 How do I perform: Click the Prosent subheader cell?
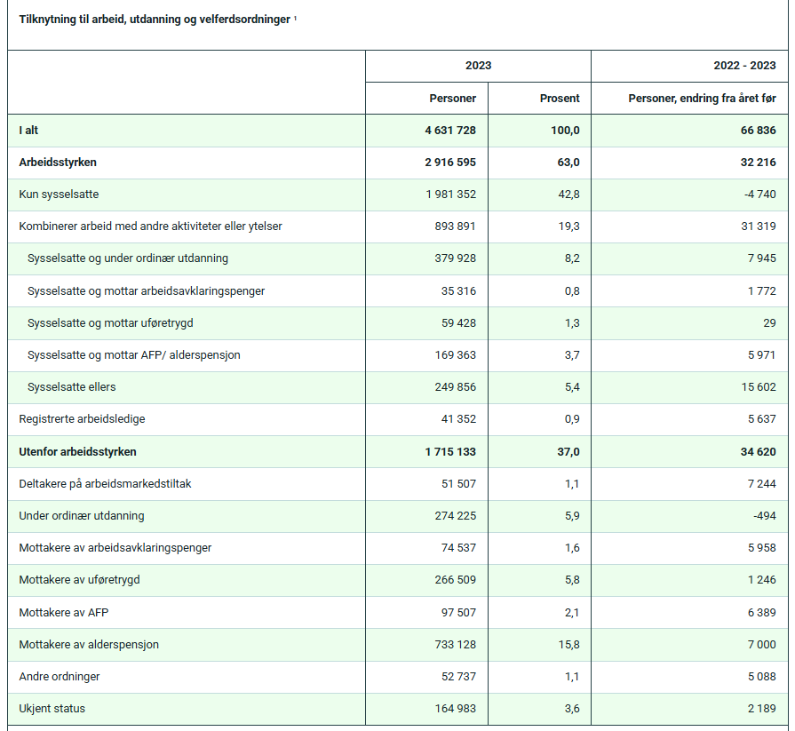pyautogui.click(x=539, y=99)
